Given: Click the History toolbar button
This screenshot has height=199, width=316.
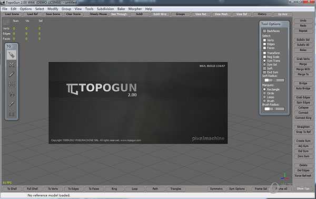Looking at the screenshot, I should click(262, 14).
